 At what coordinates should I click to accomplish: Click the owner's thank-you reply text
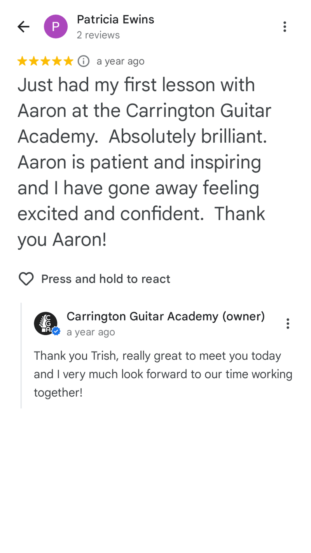(163, 374)
